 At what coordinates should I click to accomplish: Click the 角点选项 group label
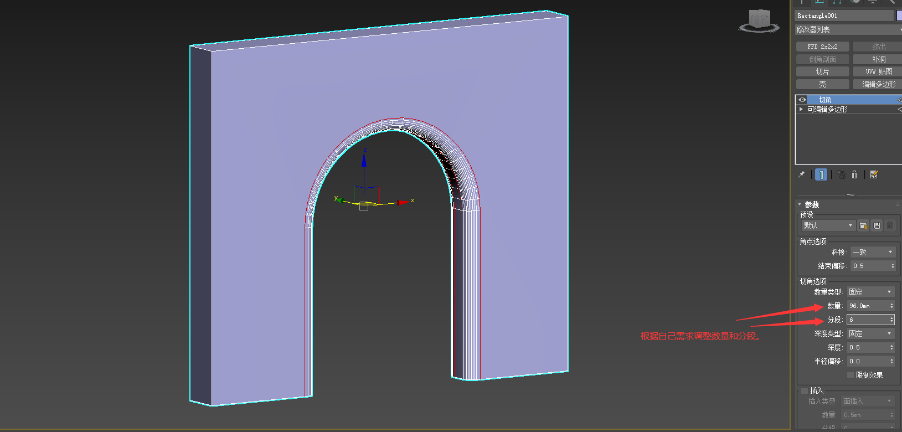(813, 241)
